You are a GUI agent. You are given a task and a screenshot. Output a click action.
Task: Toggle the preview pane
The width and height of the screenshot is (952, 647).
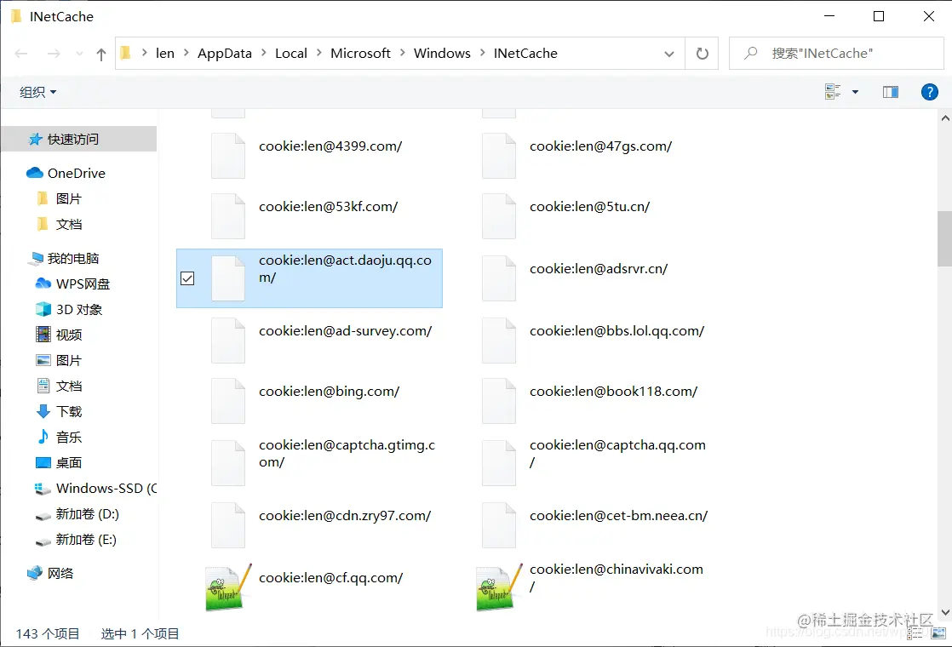pyautogui.click(x=891, y=92)
